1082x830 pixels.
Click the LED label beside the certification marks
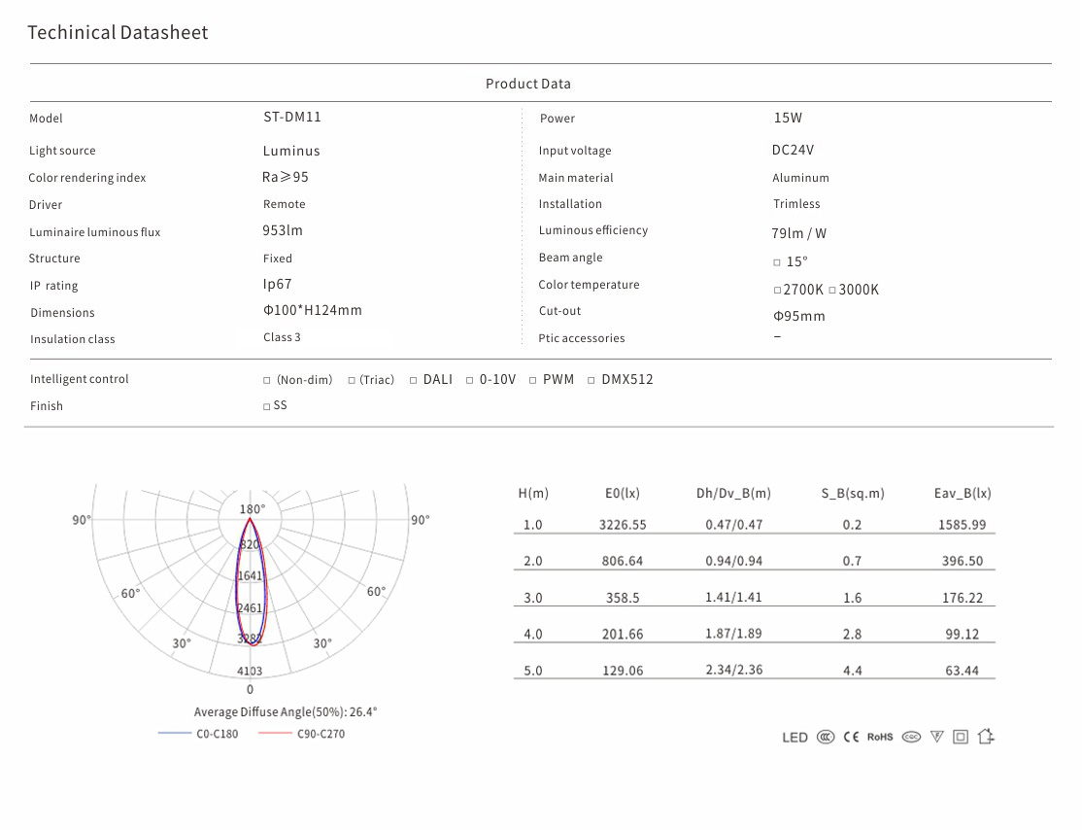tap(795, 738)
